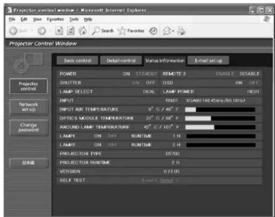
Task: Click the Stop page loading icon
Action: [59, 31]
